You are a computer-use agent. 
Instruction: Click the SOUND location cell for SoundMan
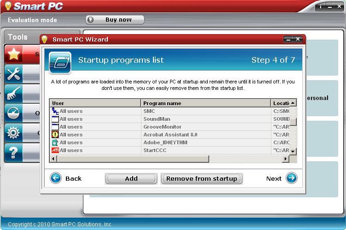[x=281, y=119]
